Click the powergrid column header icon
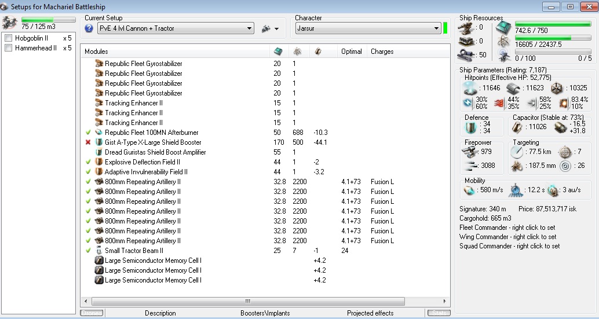This screenshot has width=599, height=319. point(297,52)
